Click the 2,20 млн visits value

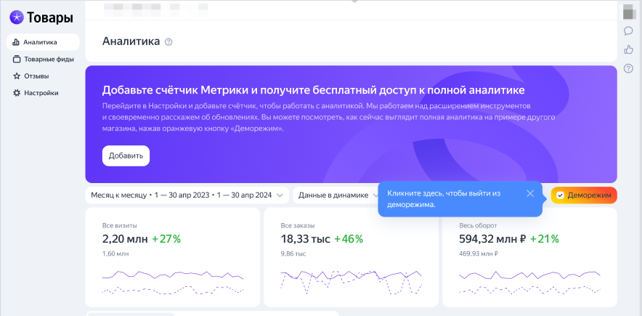pyautogui.click(x=125, y=239)
